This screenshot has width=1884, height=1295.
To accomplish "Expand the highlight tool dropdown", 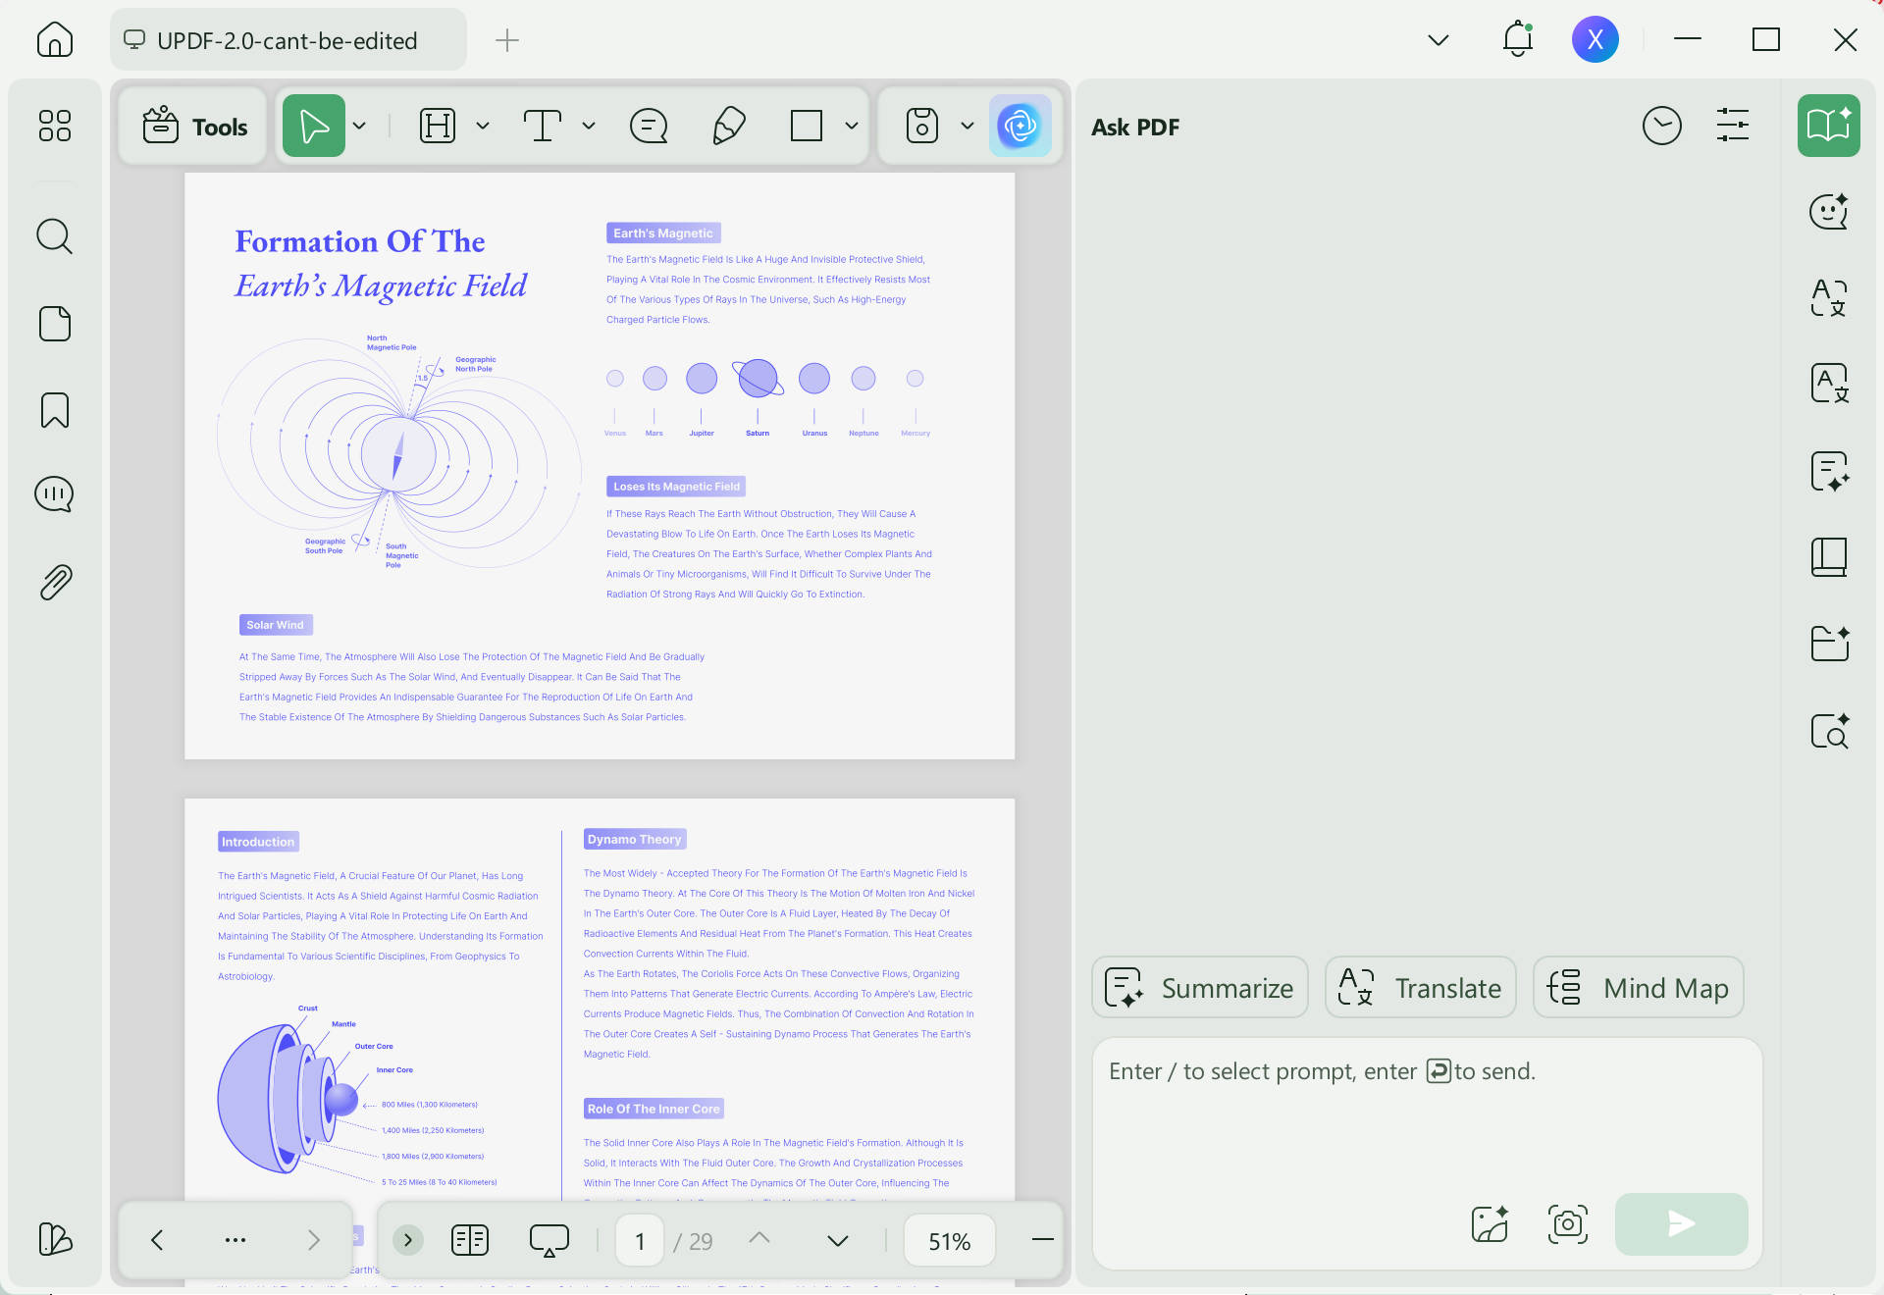I will pyautogui.click(x=483, y=126).
